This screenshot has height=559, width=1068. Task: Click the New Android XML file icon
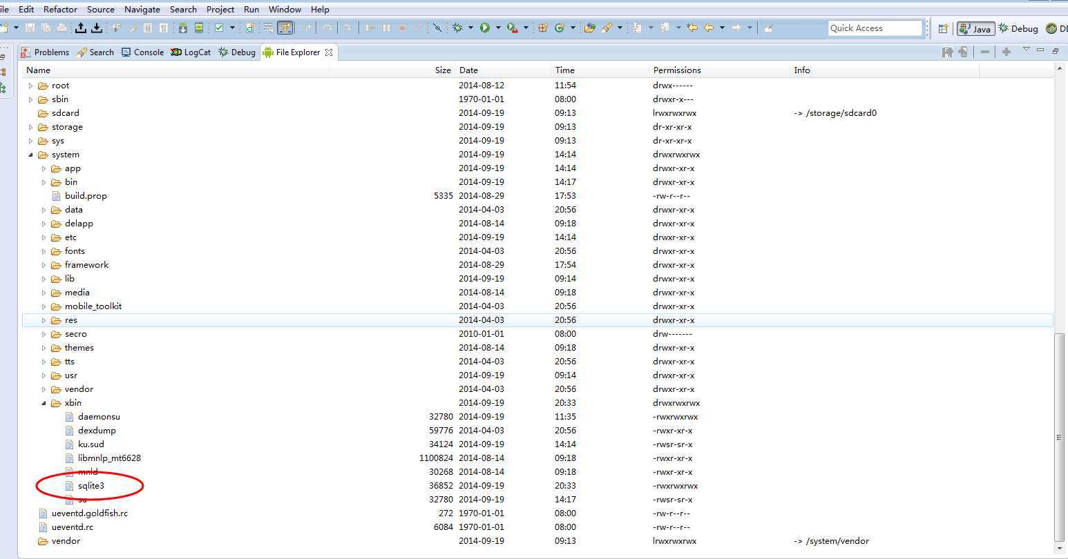(249, 28)
